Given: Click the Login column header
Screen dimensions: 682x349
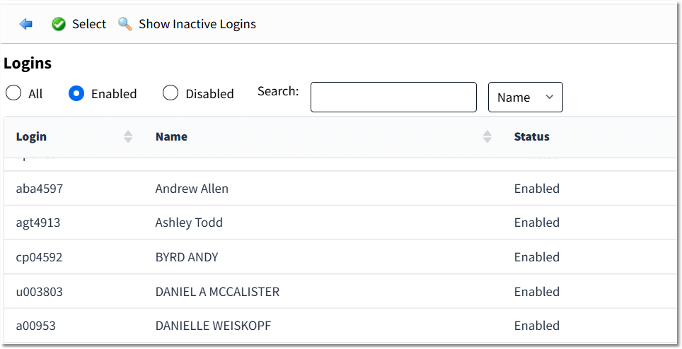Looking at the screenshot, I should (x=31, y=136).
